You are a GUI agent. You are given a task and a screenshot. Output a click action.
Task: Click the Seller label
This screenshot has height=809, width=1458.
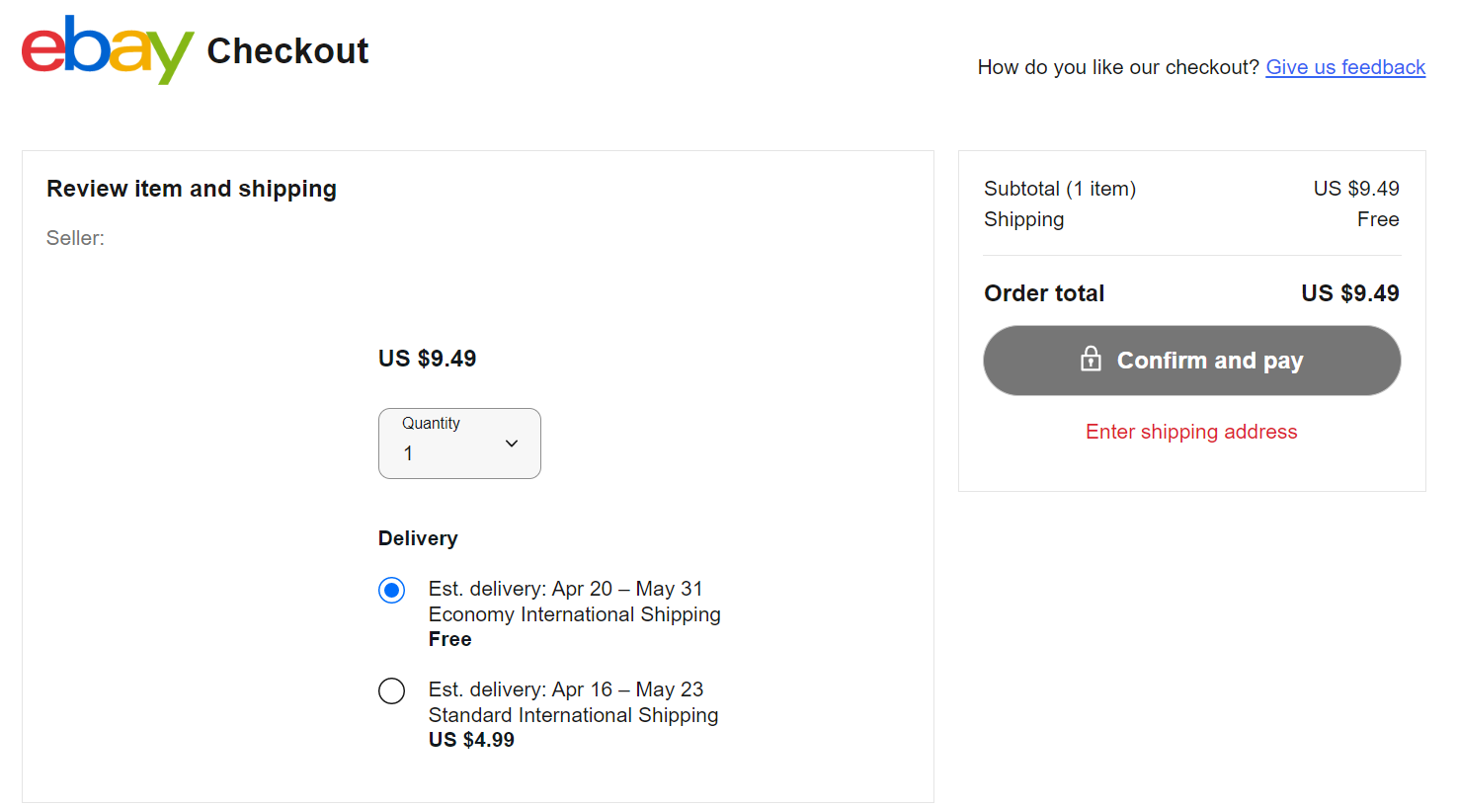[75, 238]
